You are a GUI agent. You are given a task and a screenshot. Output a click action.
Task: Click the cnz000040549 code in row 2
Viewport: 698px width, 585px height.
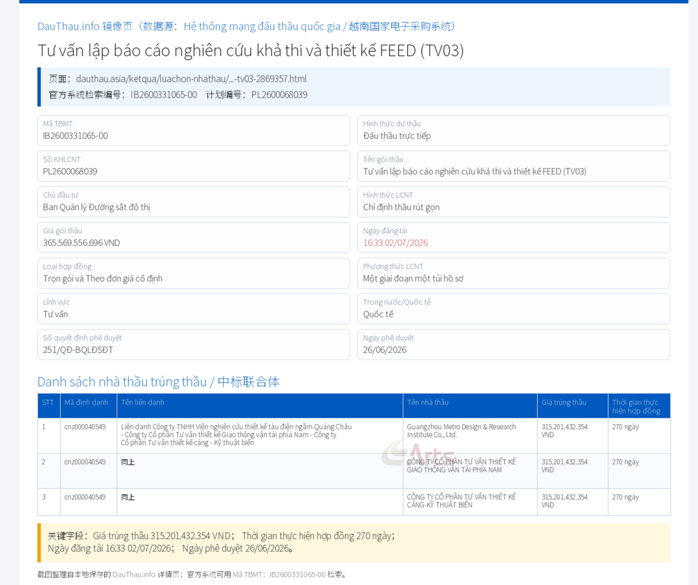pyautogui.click(x=85, y=462)
